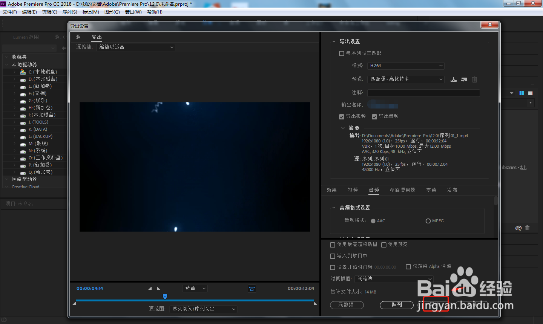Screen dimensions: 543x324
Task: Click the current timecode 00:00:04:14
Action: pos(90,289)
